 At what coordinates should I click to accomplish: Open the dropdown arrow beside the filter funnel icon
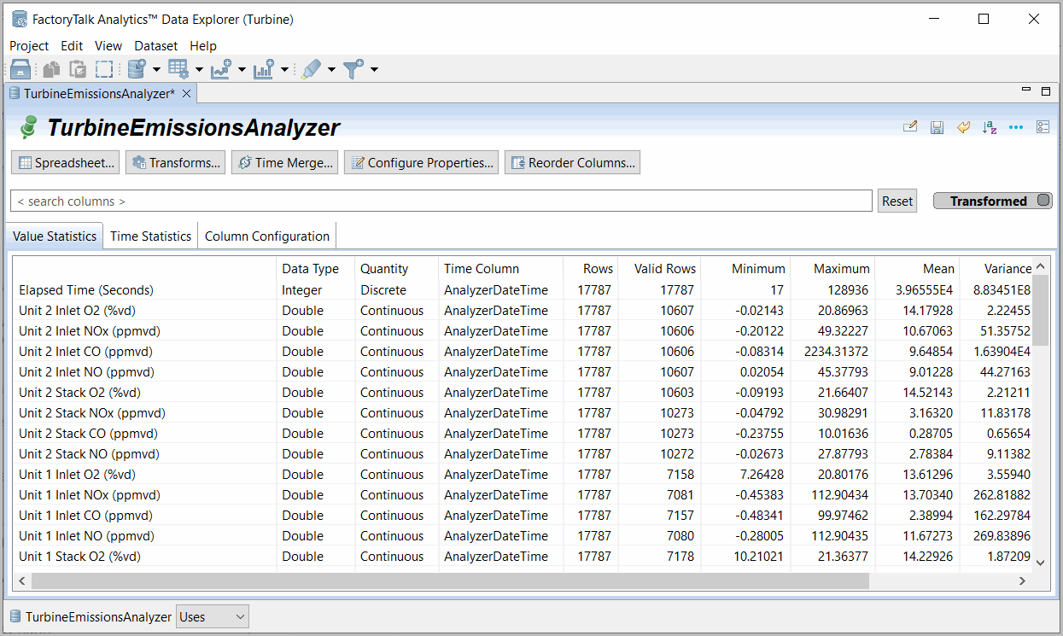click(x=374, y=70)
